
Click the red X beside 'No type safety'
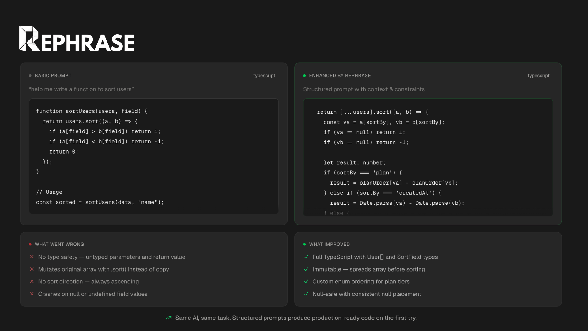click(32, 257)
